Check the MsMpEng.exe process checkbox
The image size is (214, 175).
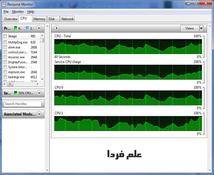[x=5, y=42]
